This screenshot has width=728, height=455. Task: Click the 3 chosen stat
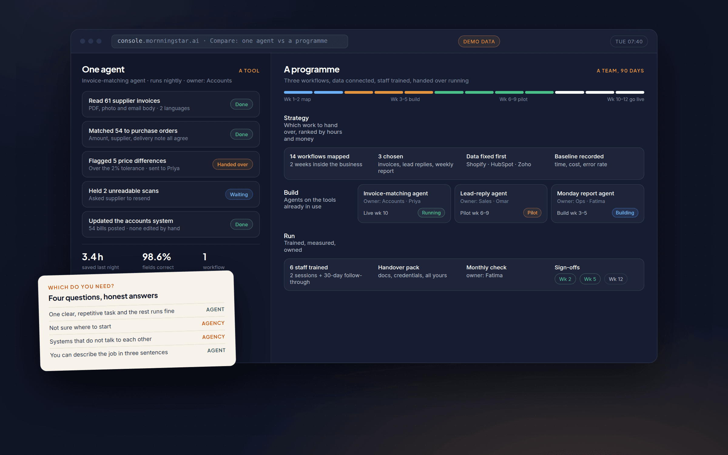416,163
